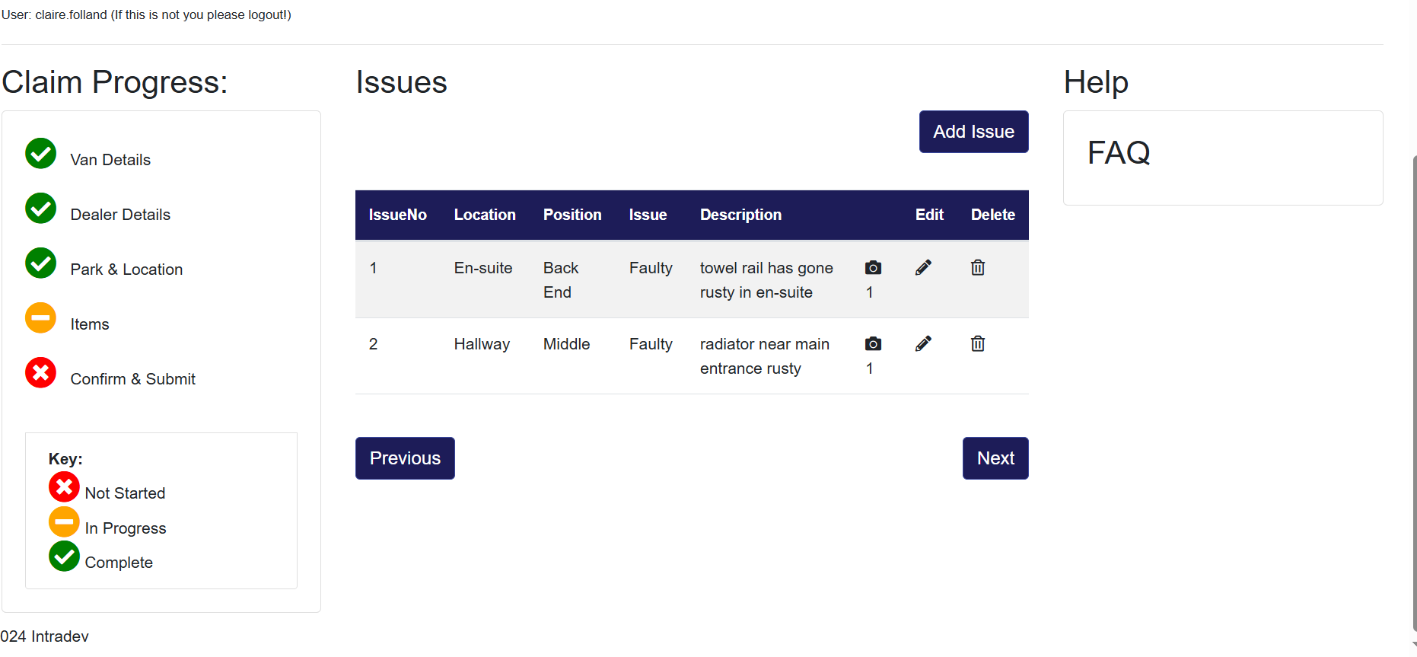Delete the En-suite issue using trash icon
The image size is (1417, 657).
tap(978, 268)
